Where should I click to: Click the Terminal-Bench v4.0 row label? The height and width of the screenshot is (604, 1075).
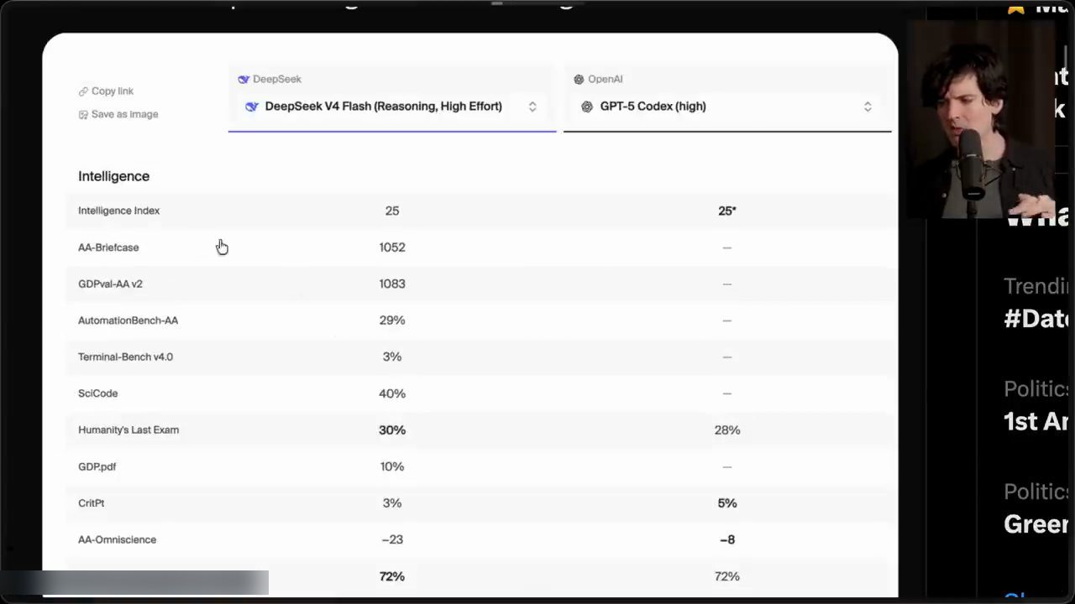(x=125, y=357)
